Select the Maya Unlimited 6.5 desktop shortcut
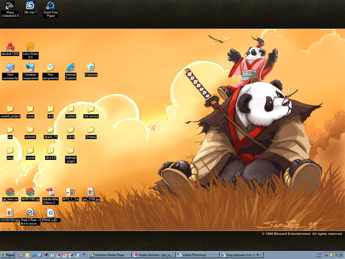This screenshot has height=259, width=345. pos(10,9)
